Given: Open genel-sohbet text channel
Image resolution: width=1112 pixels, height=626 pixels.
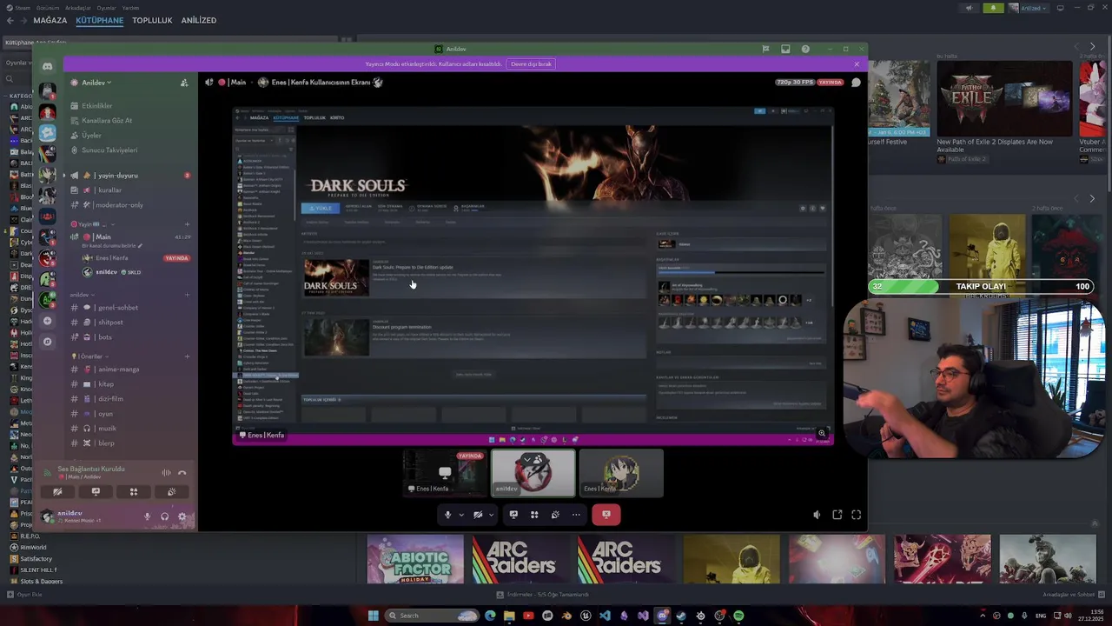Looking at the screenshot, I should (118, 308).
